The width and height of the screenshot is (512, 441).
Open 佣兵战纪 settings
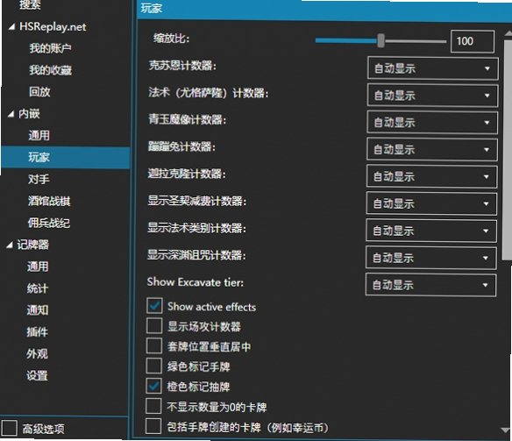[48, 223]
